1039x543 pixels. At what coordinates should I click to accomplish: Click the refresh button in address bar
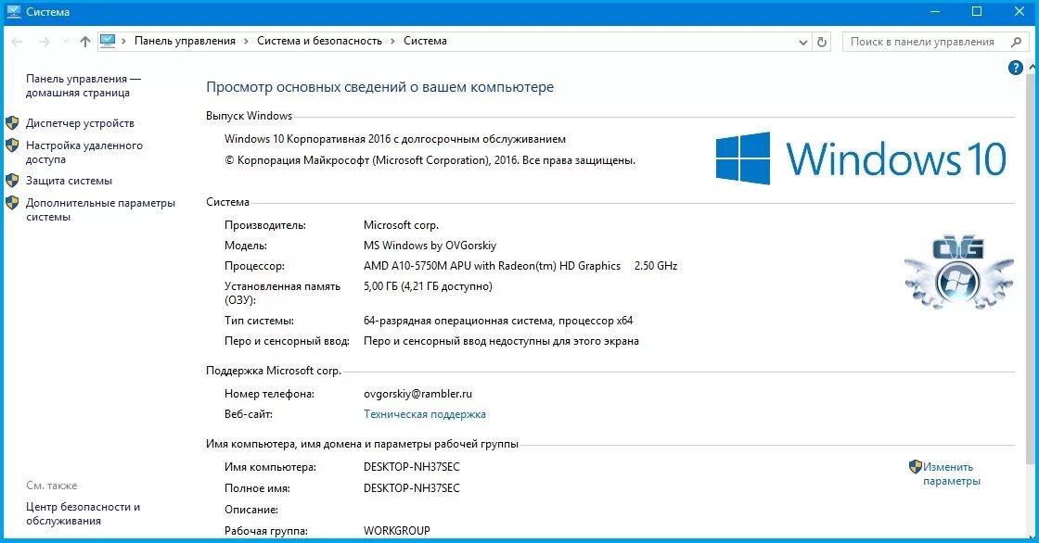coord(822,42)
